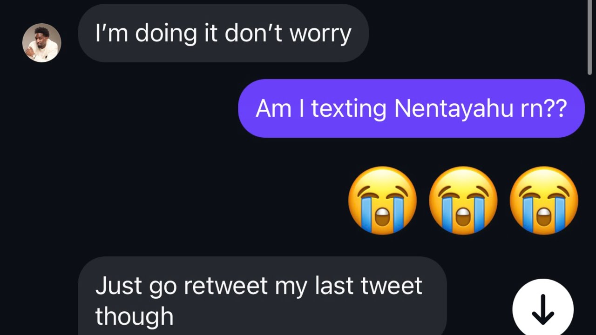Click the purple "Am I texting Nentayahu rn??" bubble
Image resolution: width=596 pixels, height=335 pixels.
411,108
